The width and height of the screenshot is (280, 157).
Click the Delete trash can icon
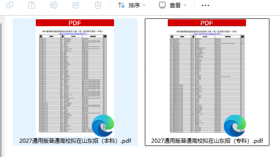pyautogui.click(x=98, y=5)
